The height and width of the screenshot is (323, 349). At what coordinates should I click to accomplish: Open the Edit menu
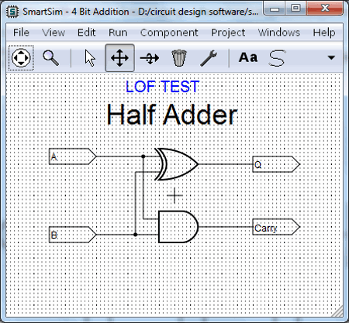(x=87, y=33)
